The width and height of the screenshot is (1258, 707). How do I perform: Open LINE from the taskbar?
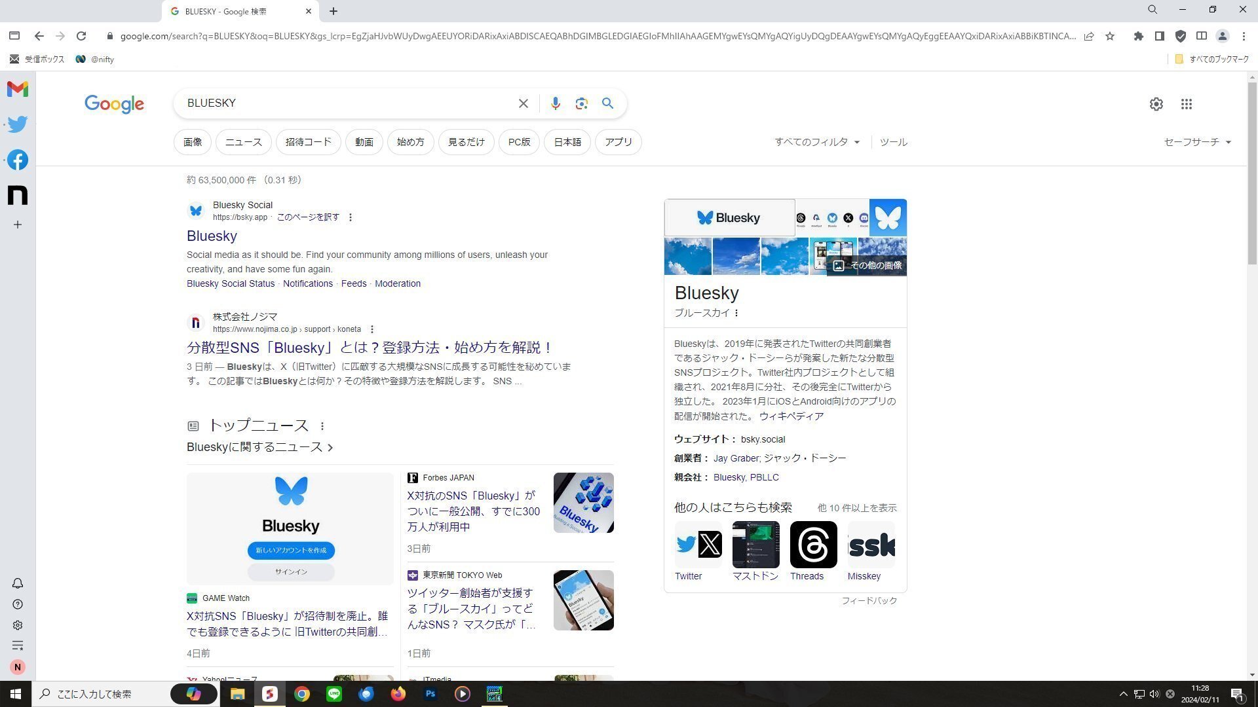[x=334, y=694]
